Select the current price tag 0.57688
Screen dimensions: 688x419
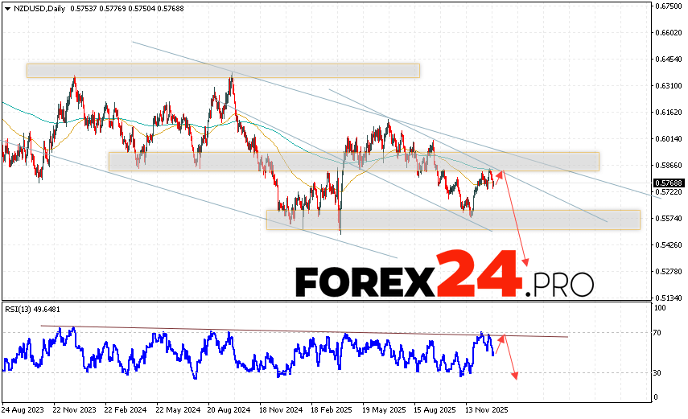667,183
